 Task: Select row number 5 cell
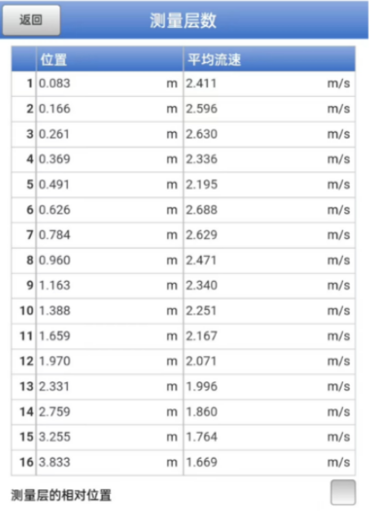(24, 184)
